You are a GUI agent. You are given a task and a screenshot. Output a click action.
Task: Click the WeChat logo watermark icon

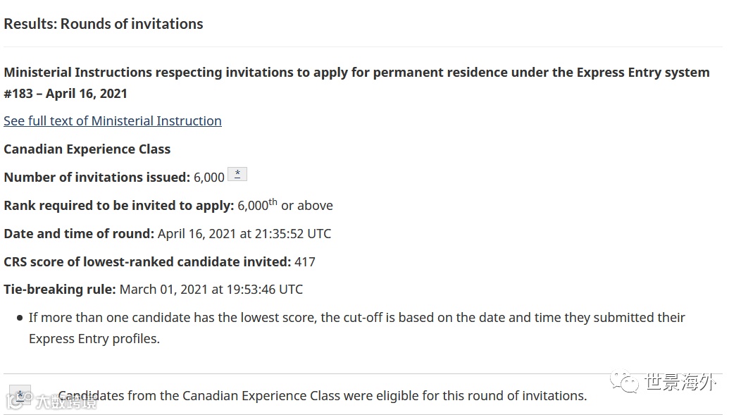pos(624,383)
